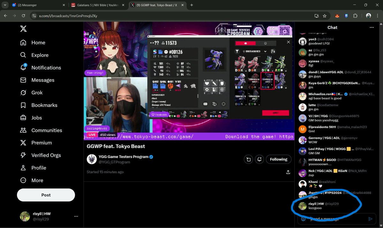Open the X logo home link
The image size is (383, 228).
point(23,29)
